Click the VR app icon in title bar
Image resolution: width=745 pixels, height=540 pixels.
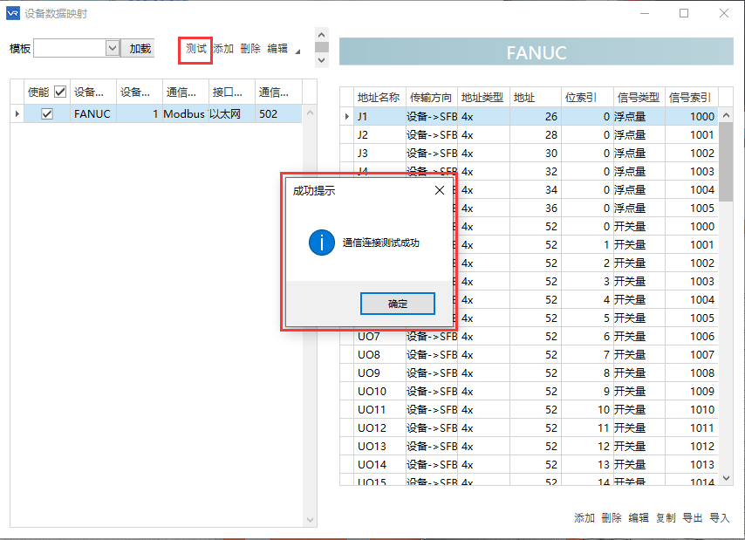(13, 13)
